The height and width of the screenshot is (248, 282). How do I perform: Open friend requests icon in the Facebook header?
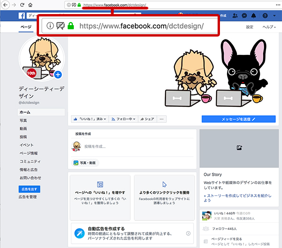(x=235, y=16)
